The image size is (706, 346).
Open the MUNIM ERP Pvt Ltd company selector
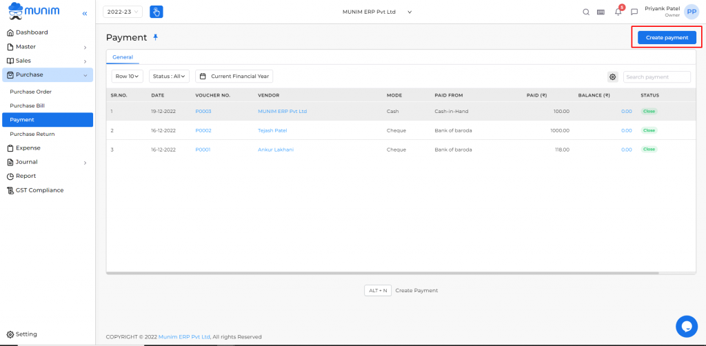point(376,12)
